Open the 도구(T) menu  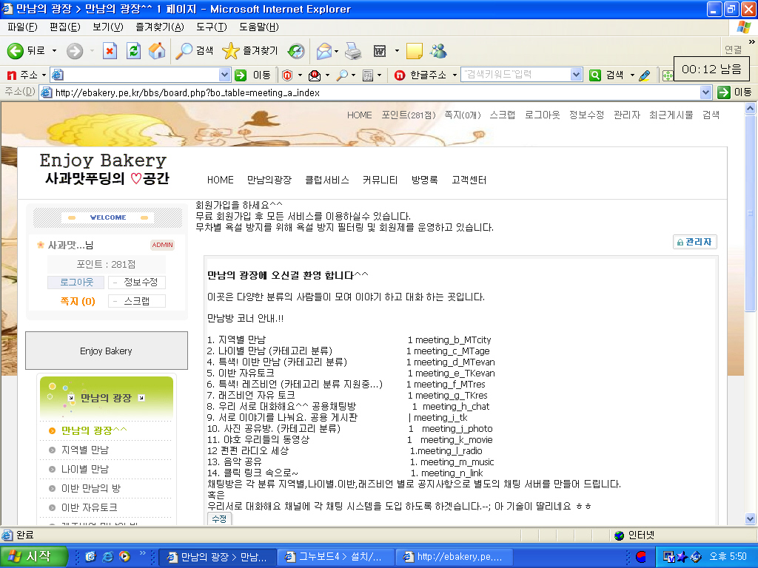(x=211, y=27)
